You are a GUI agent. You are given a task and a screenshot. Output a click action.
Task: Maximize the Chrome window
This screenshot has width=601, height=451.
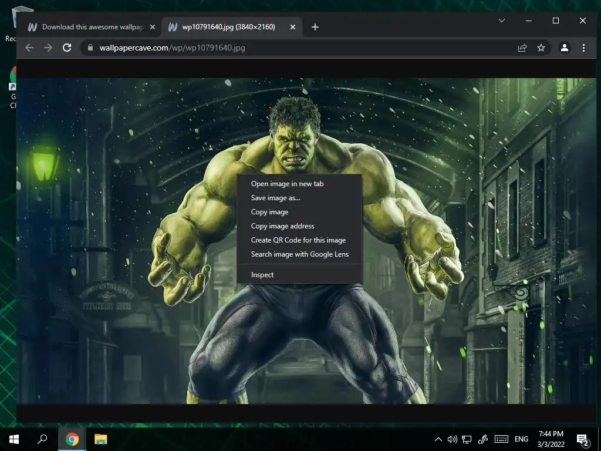(556, 21)
